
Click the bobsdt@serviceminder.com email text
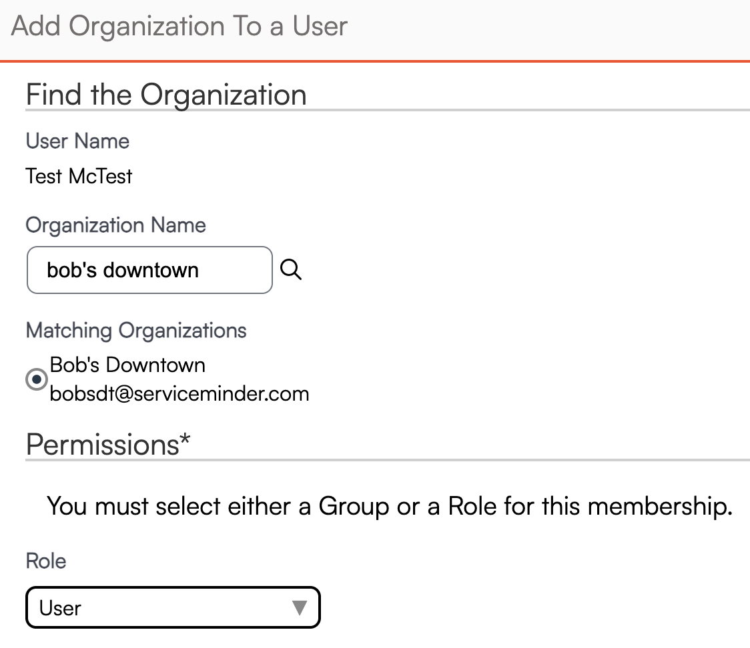click(179, 393)
